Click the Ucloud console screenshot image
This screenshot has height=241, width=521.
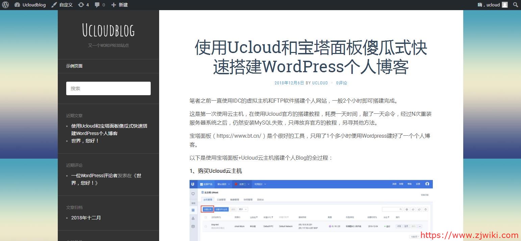[311, 210]
